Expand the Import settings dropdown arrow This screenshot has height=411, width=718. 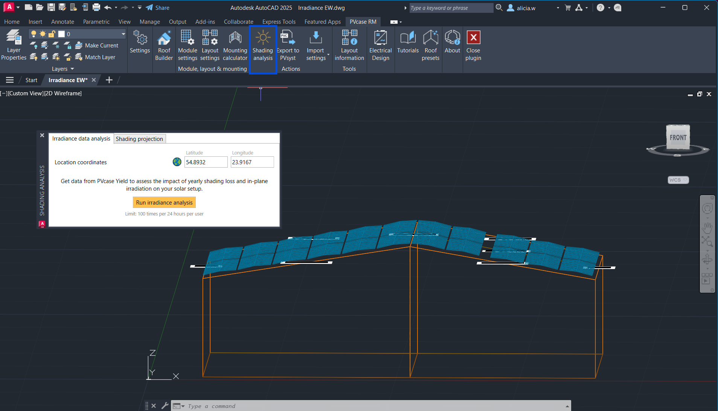tap(328, 55)
